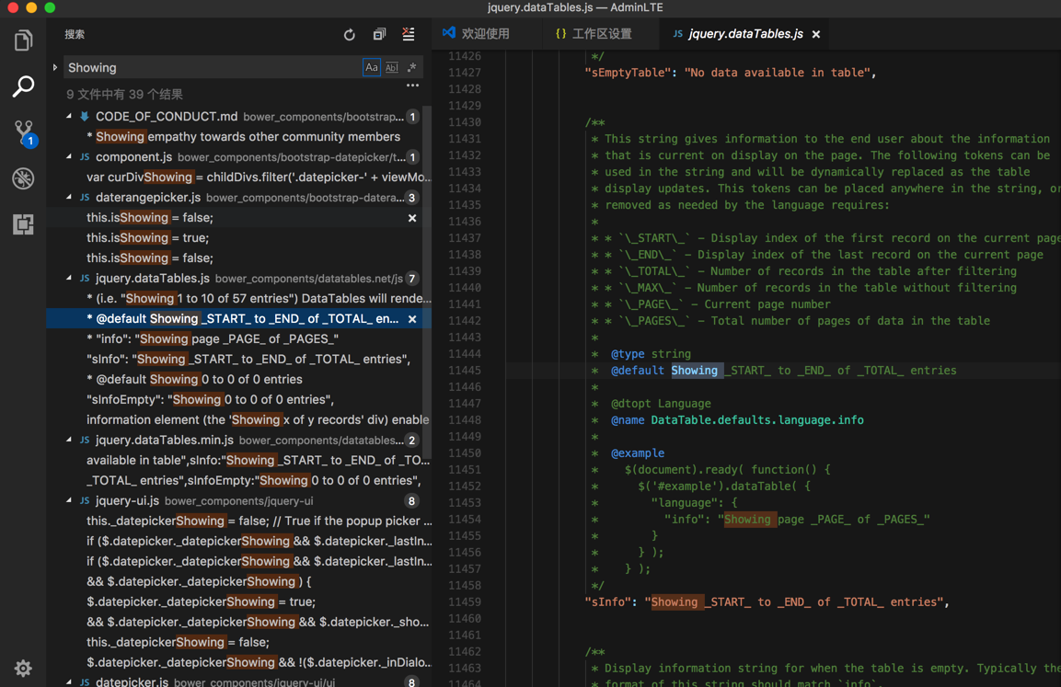This screenshot has width=1061, height=687.
Task: Toggle search details with ellipsis button
Action: pos(412,86)
